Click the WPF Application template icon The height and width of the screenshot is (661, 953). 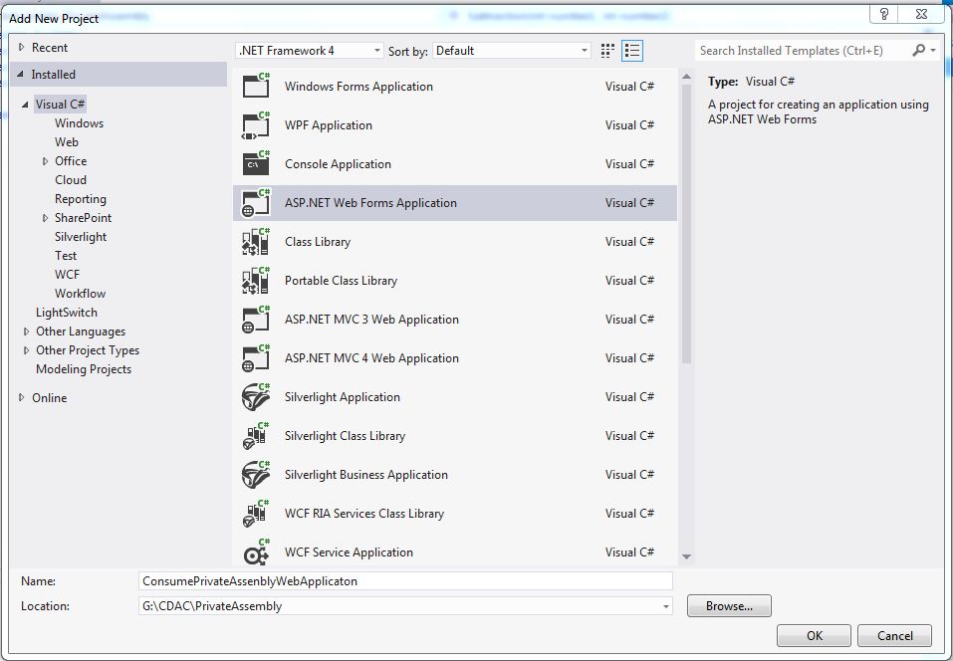256,125
